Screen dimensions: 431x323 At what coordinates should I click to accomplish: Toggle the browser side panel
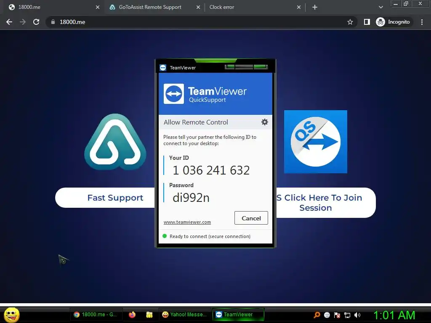pos(367,22)
